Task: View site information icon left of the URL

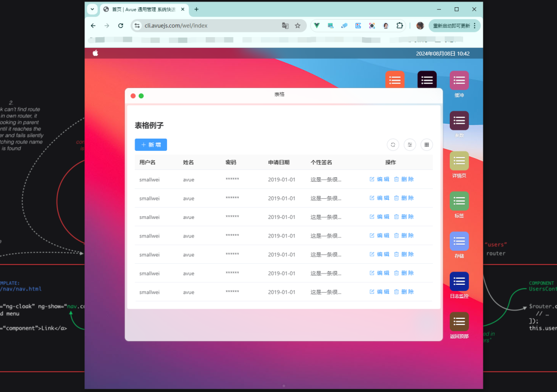Action: point(137,26)
